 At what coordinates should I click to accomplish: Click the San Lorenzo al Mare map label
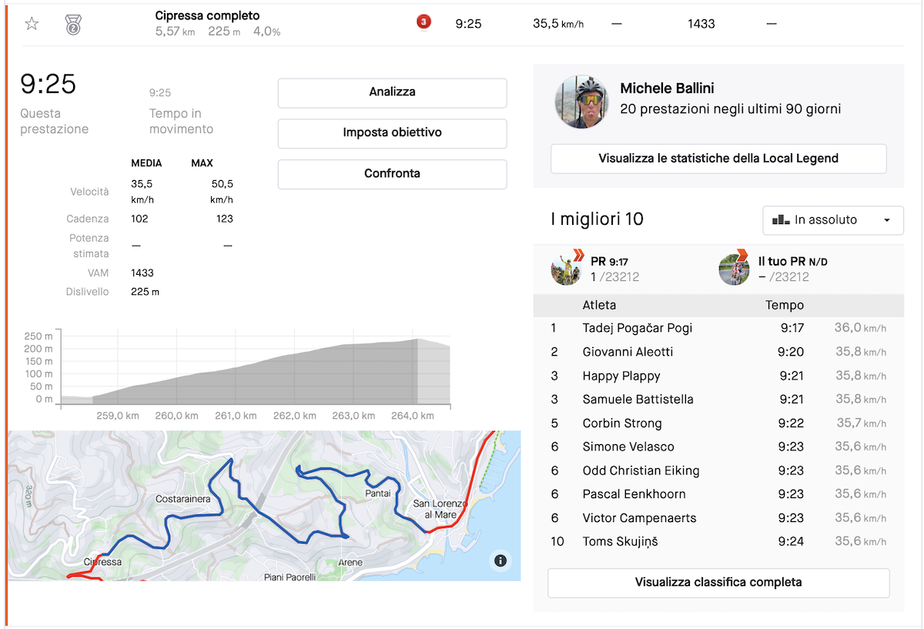440,509
